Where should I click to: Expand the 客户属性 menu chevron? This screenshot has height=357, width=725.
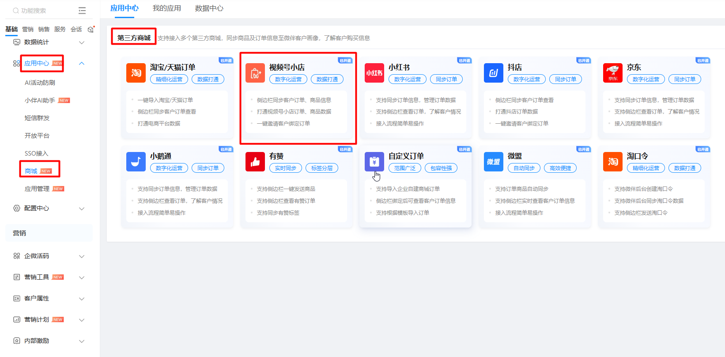82,299
